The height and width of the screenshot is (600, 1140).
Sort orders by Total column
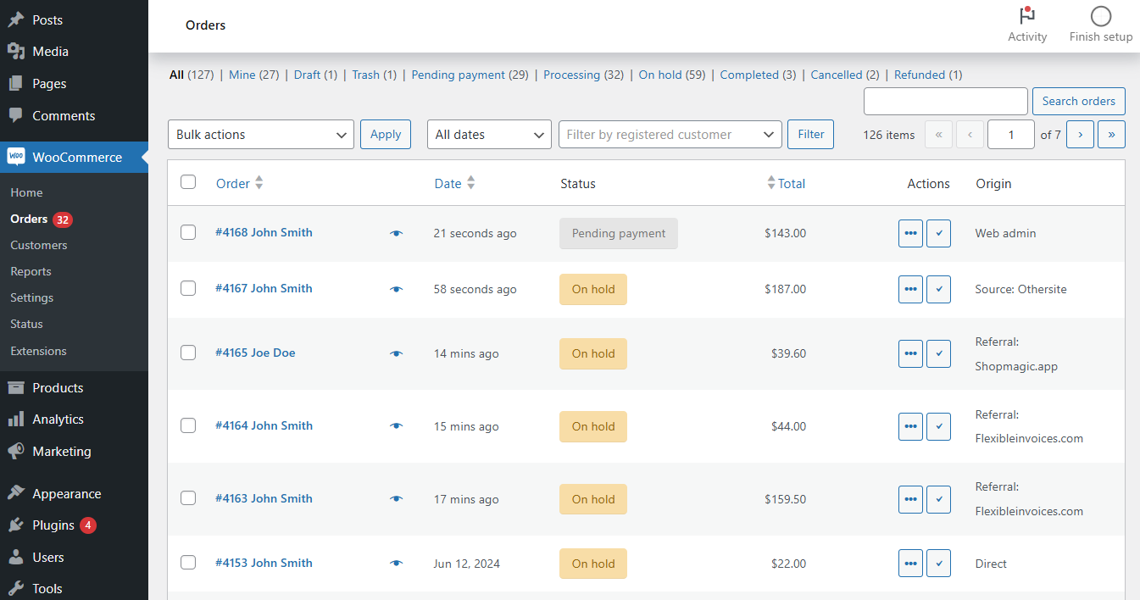point(787,183)
